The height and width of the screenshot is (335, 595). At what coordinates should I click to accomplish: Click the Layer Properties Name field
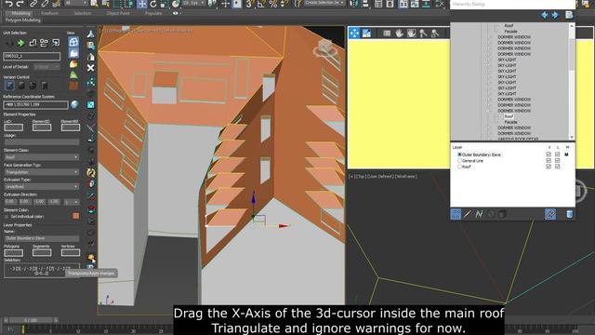[41, 238]
